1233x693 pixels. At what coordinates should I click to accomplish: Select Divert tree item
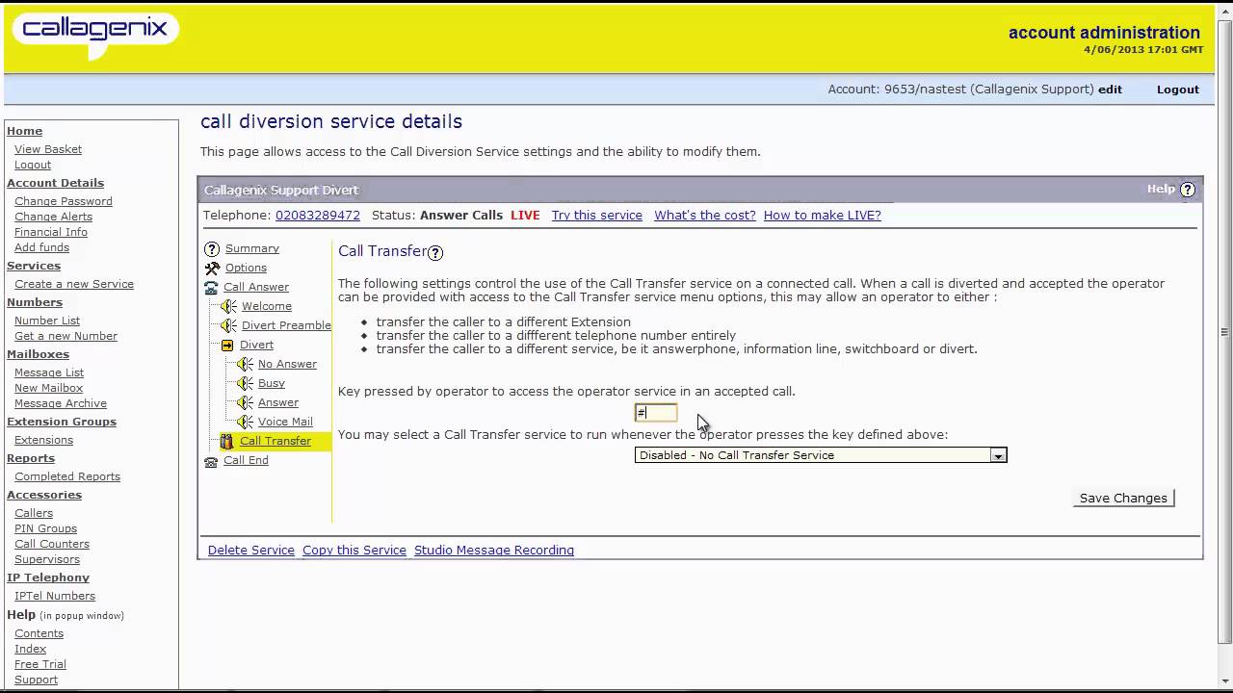(x=256, y=345)
